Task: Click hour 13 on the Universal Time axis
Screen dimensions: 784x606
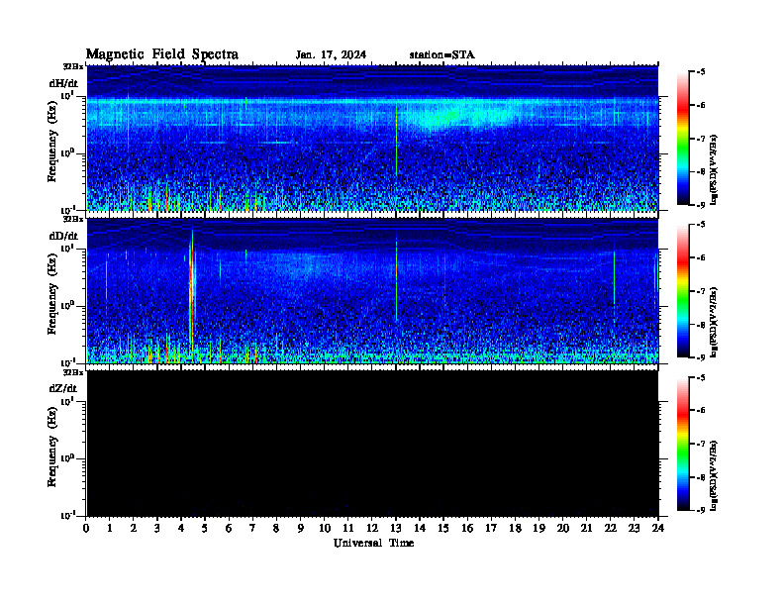Action: point(396,528)
